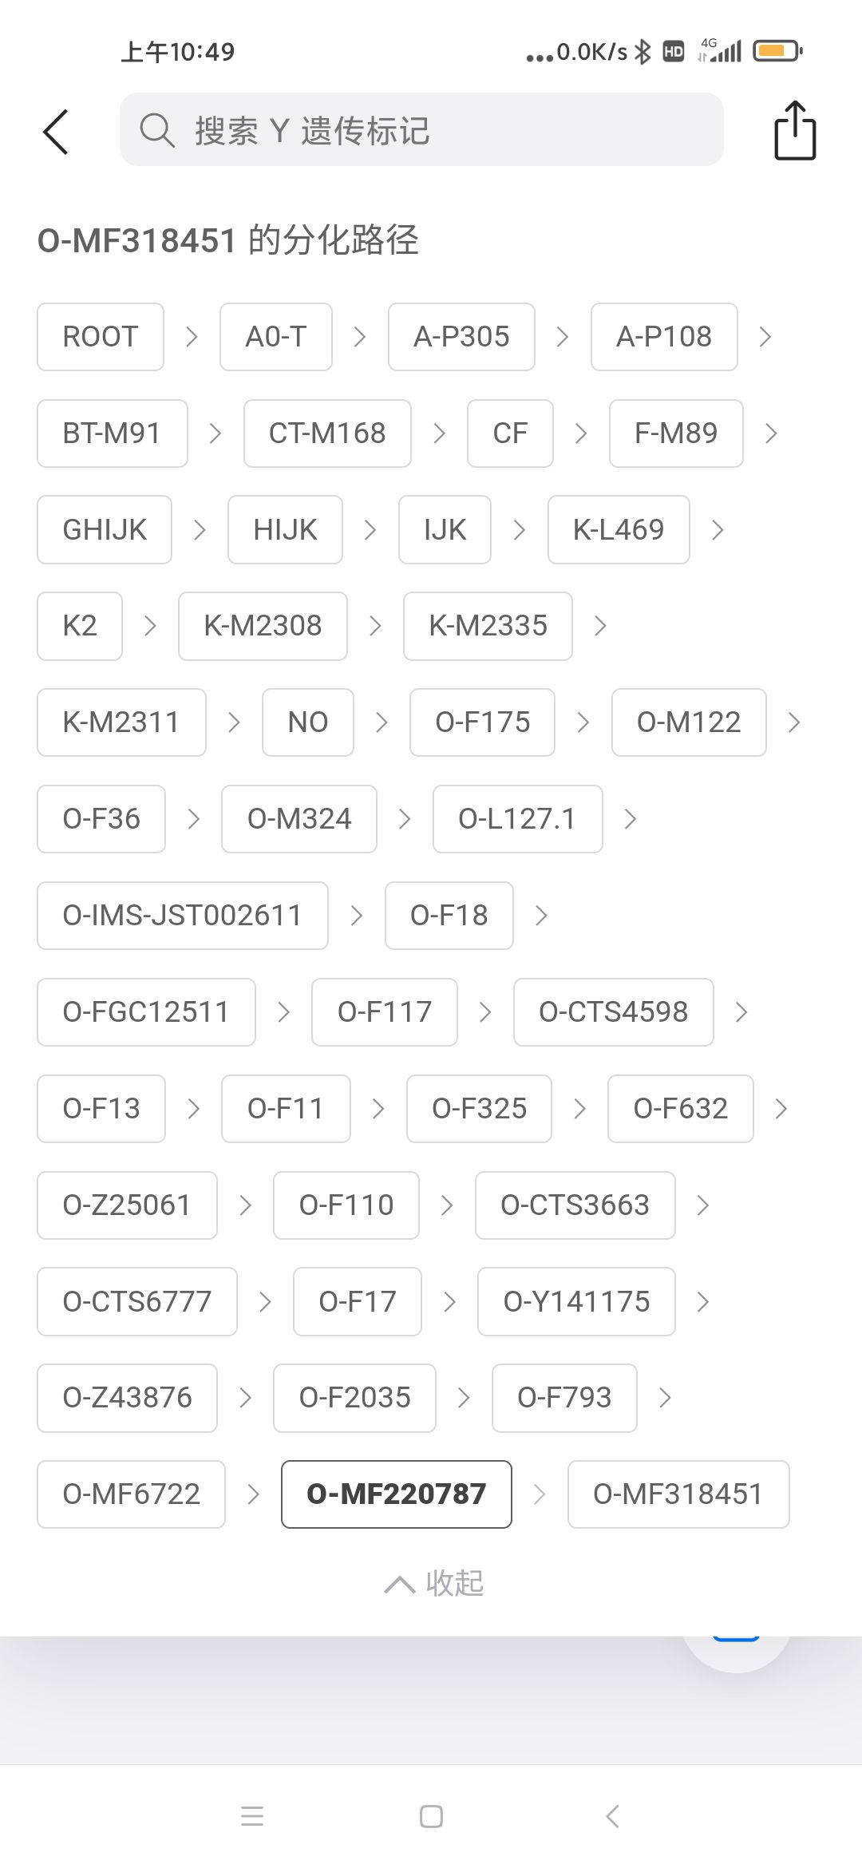Tap the back arrow at top left
862x1868 pixels.
[x=56, y=132]
